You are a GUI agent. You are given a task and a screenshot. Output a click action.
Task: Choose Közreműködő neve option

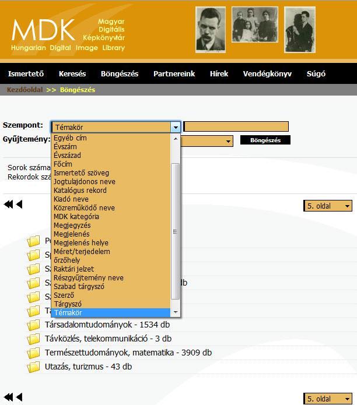click(x=111, y=208)
